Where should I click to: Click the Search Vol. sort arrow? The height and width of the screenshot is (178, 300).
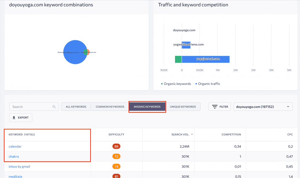click(x=192, y=134)
